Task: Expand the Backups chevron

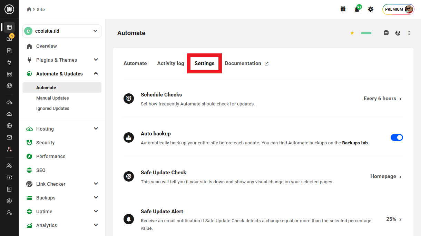Action: (96, 197)
